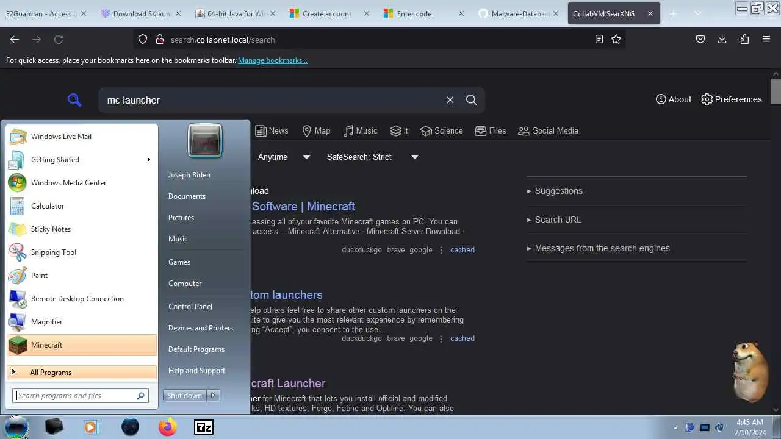The height and width of the screenshot is (439, 781).
Task: Open dark globe taskbar application
Action: (130, 427)
